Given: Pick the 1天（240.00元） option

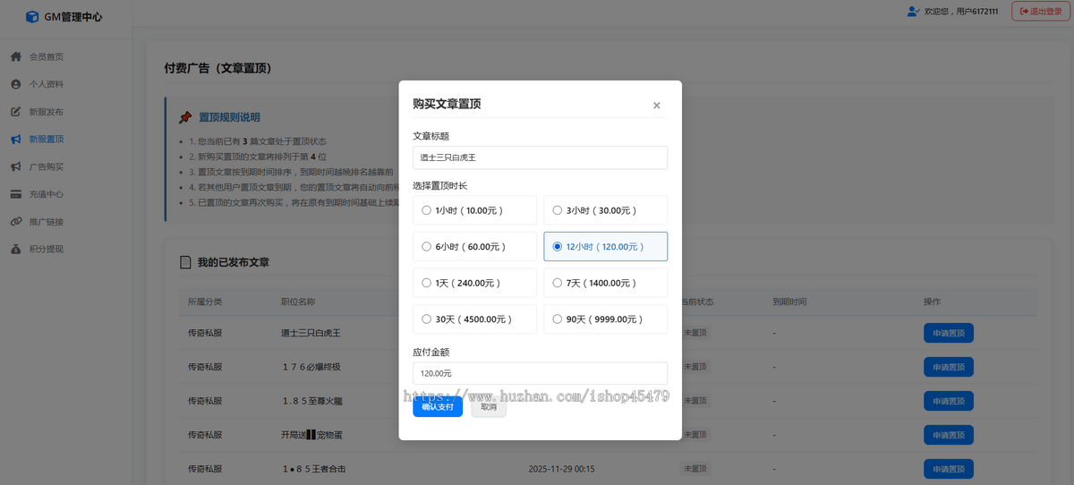Looking at the screenshot, I should 474,283.
